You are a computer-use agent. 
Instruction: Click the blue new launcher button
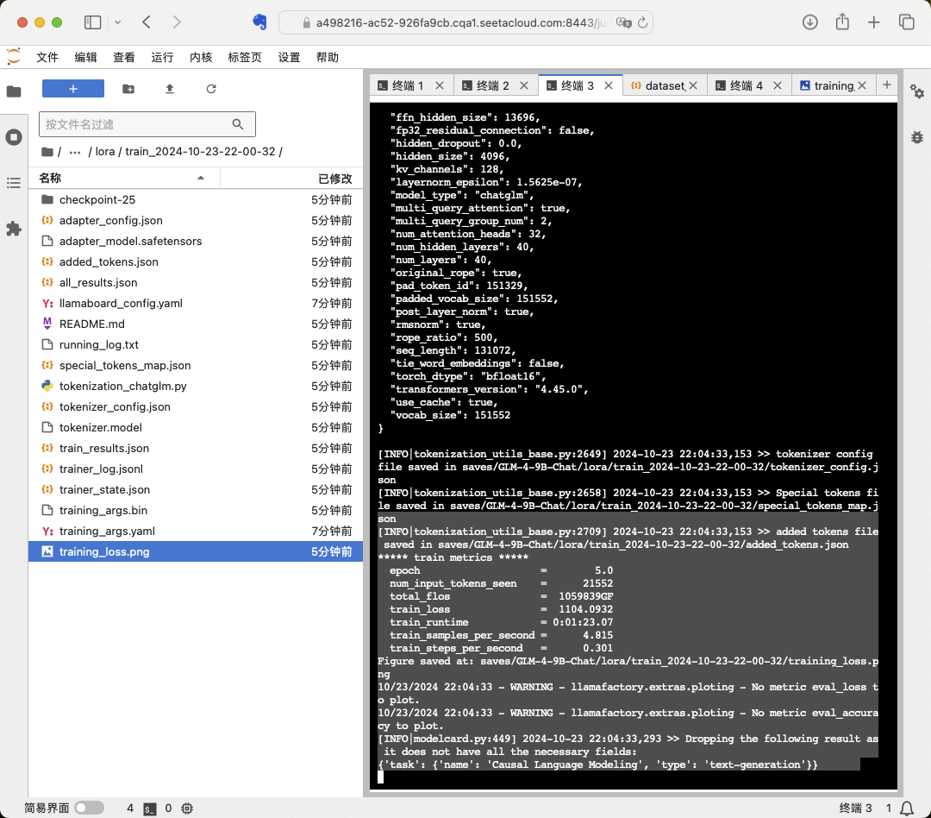pos(73,89)
